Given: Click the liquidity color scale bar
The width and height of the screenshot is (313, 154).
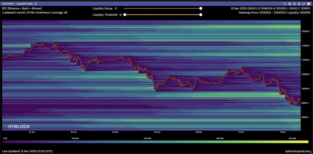Looking at the screenshot, I should click(x=155, y=142).
